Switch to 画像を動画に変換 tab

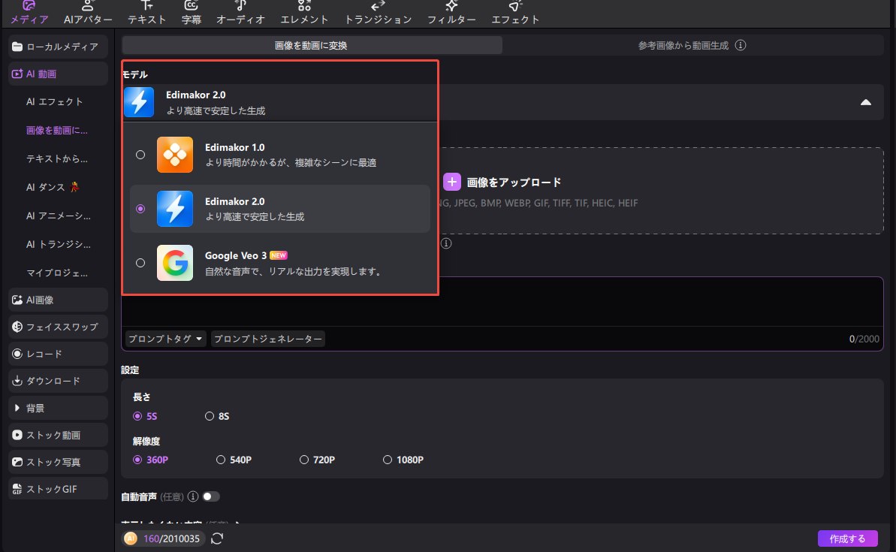[x=312, y=45]
